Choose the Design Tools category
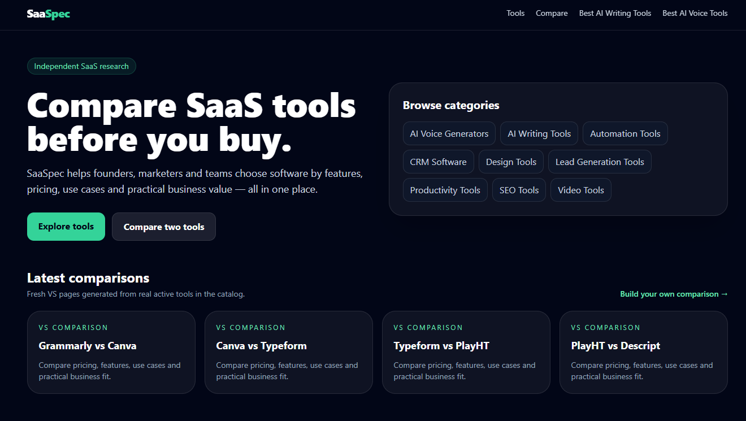Image resolution: width=746 pixels, height=421 pixels. tap(511, 162)
